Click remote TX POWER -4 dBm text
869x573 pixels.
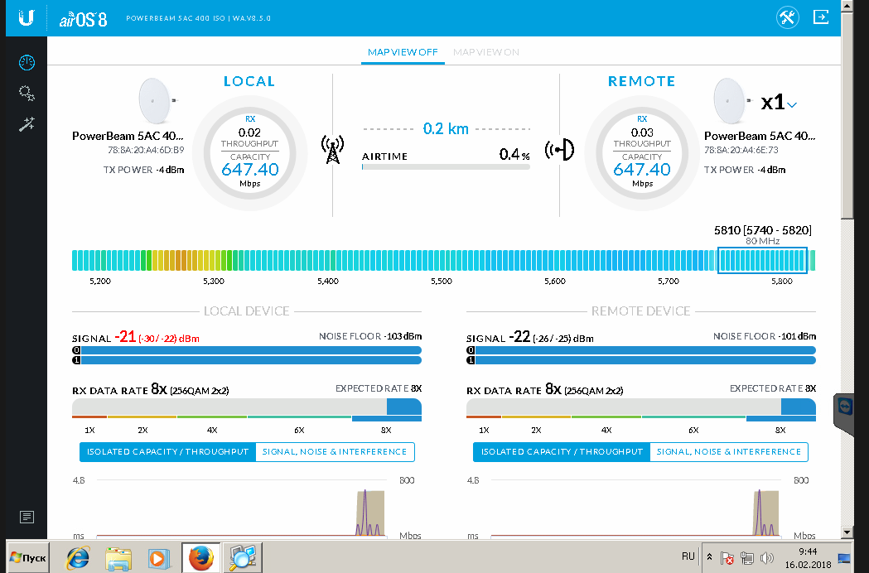(x=745, y=170)
